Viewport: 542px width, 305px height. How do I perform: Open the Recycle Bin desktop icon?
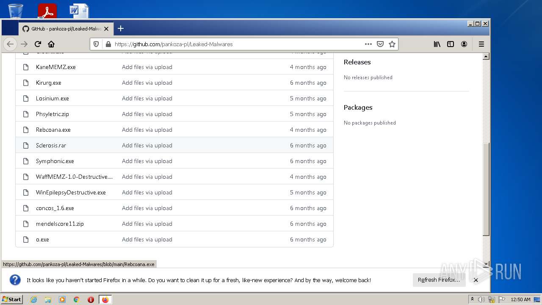pos(16,10)
